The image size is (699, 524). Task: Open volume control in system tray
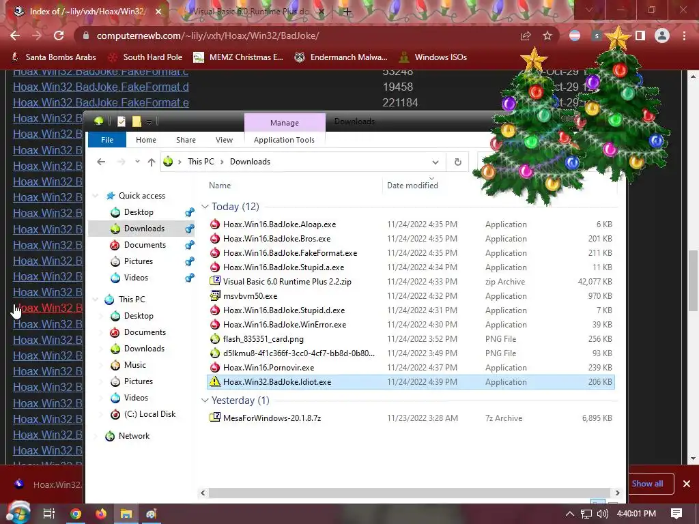(602, 514)
